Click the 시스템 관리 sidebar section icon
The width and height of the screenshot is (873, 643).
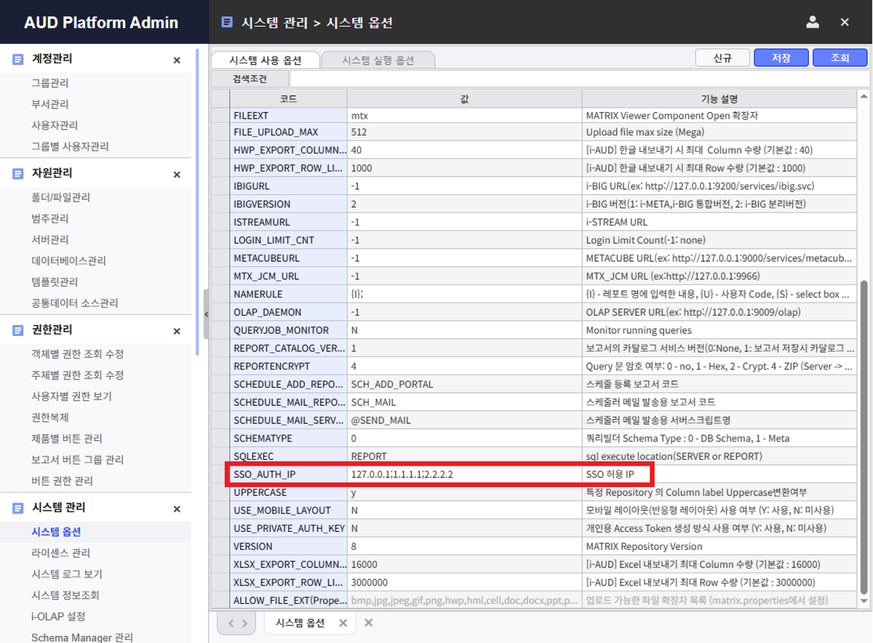tap(18, 508)
